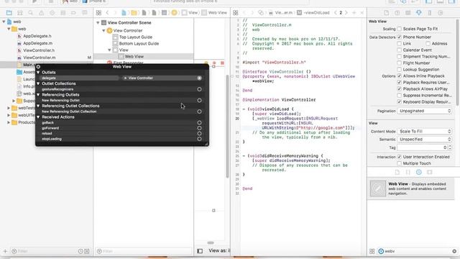Viewport: 460px width, 259px height.
Task: Click the reload action connection circle
Action: coord(200,134)
